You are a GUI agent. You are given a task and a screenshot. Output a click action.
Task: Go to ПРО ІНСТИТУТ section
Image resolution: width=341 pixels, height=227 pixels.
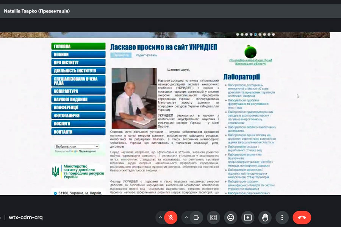coord(78,62)
